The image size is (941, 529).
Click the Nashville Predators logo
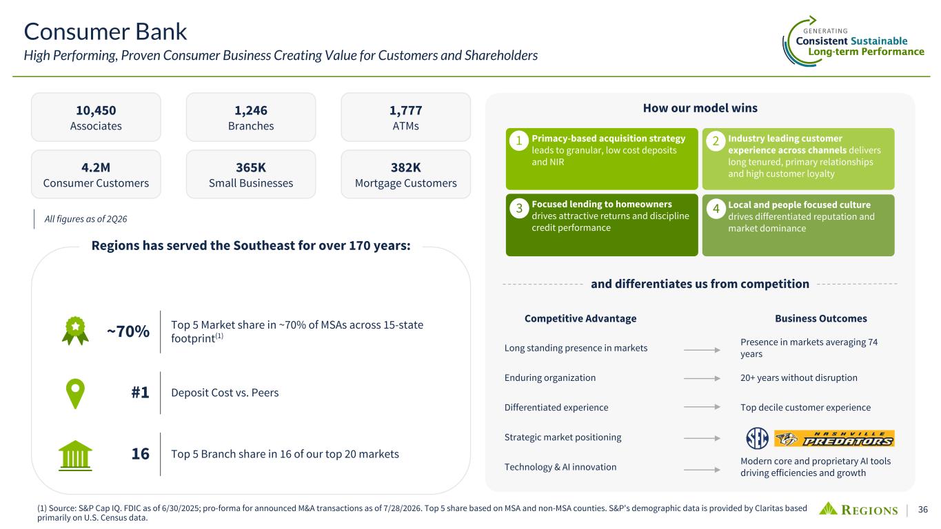[834, 438]
